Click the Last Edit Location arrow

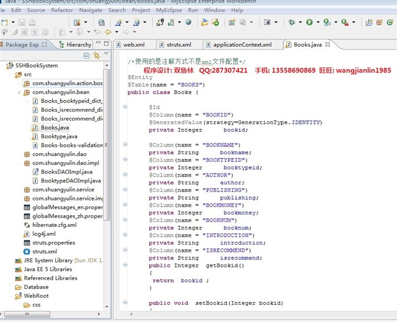(98, 32)
